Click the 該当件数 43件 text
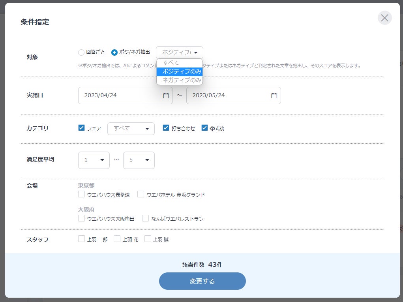 click(x=202, y=265)
